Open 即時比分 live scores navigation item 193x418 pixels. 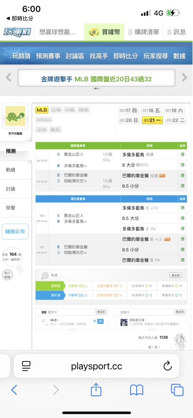[x=126, y=56]
